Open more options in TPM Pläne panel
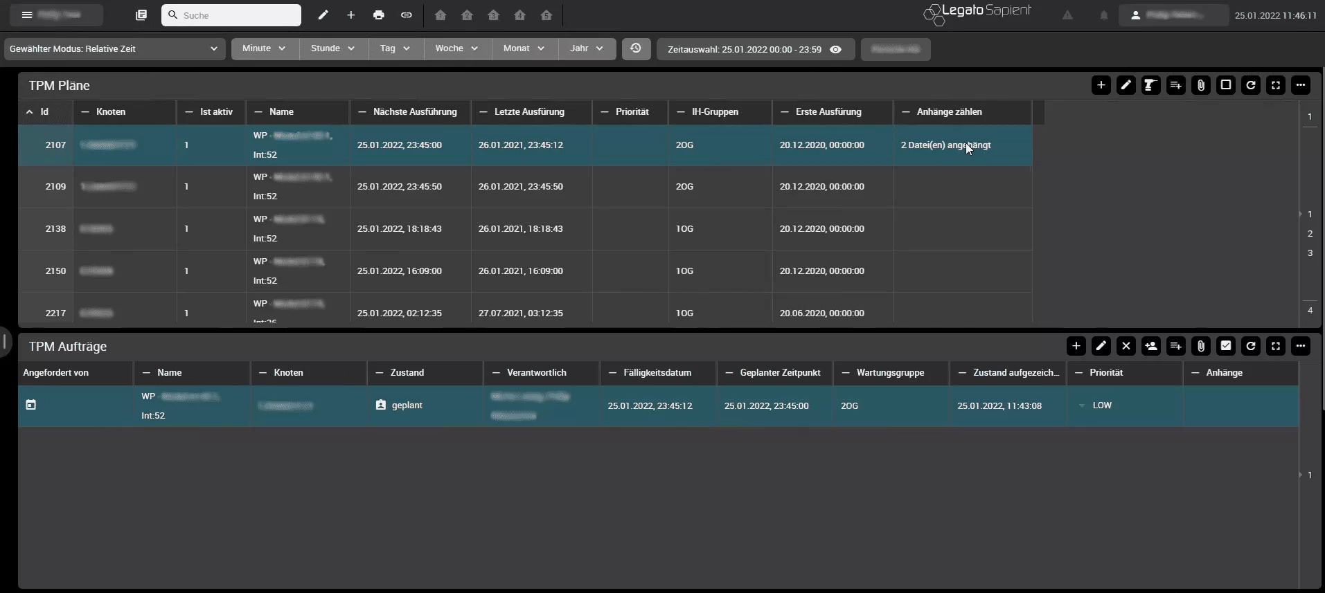The width and height of the screenshot is (1325, 593). pos(1301,85)
